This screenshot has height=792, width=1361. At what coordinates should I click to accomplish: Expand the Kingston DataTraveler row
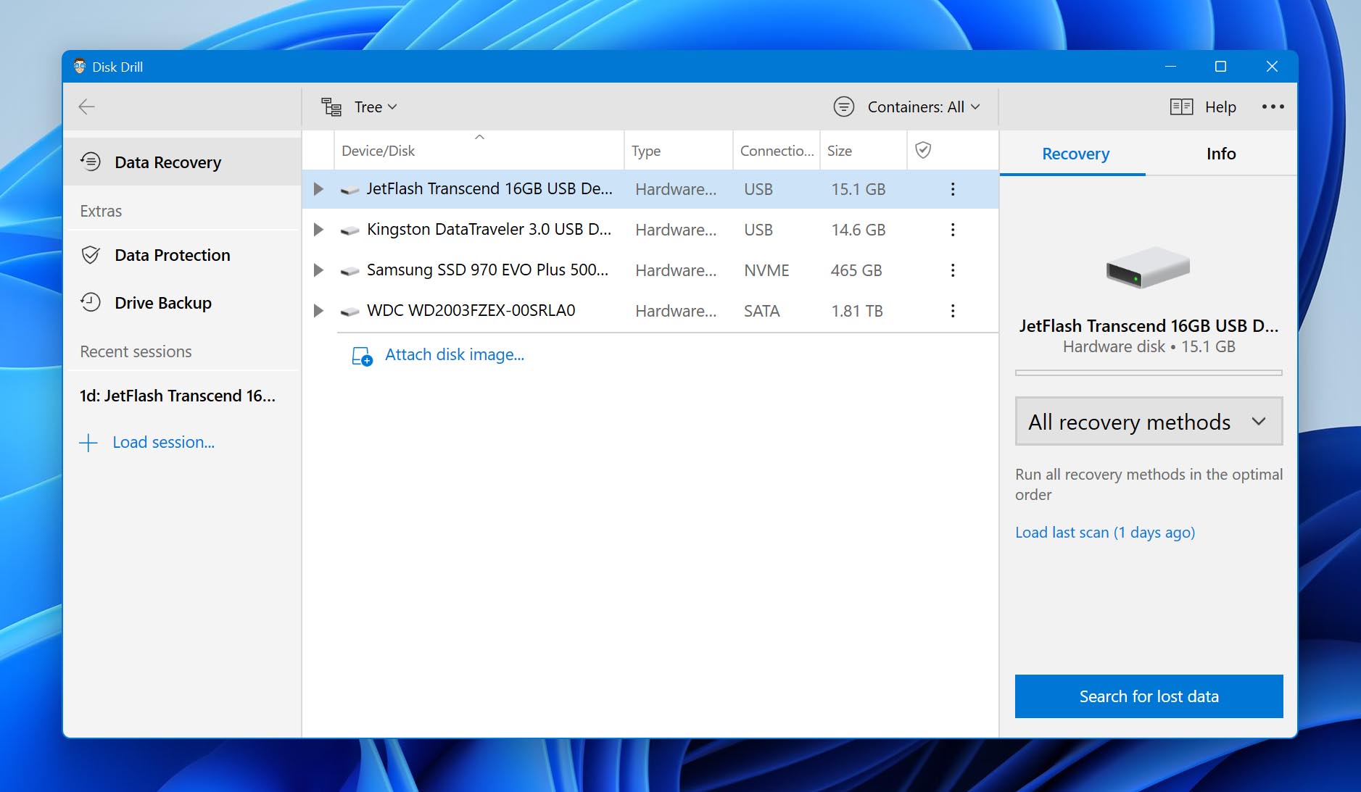coord(318,230)
